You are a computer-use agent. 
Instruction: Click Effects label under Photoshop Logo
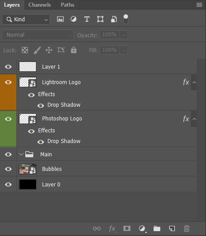pos(47,131)
